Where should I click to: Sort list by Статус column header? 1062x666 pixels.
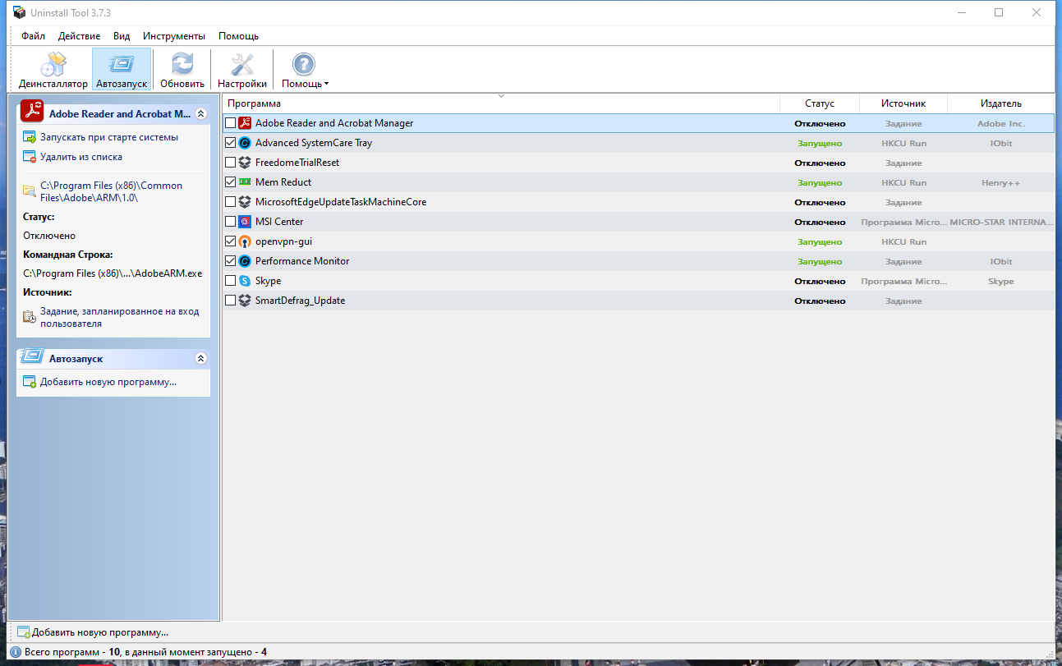pyautogui.click(x=820, y=103)
